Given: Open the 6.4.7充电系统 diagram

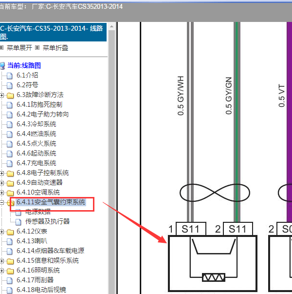Looking at the screenshot, I should (x=36, y=163).
